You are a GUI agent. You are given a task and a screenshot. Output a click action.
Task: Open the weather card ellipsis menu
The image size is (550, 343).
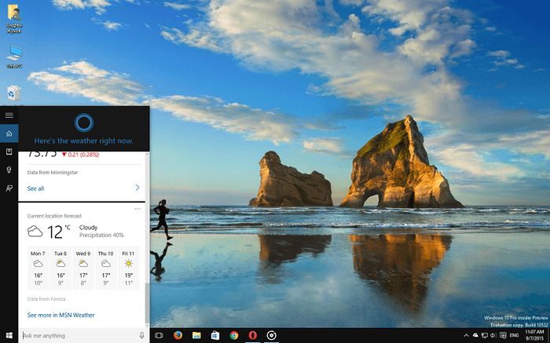137,209
